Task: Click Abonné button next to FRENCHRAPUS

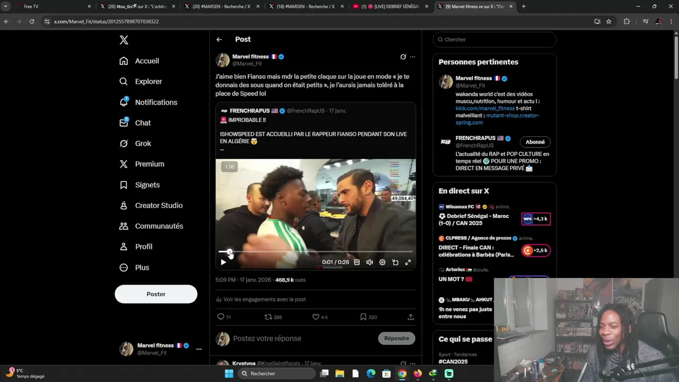Action: [x=535, y=142]
